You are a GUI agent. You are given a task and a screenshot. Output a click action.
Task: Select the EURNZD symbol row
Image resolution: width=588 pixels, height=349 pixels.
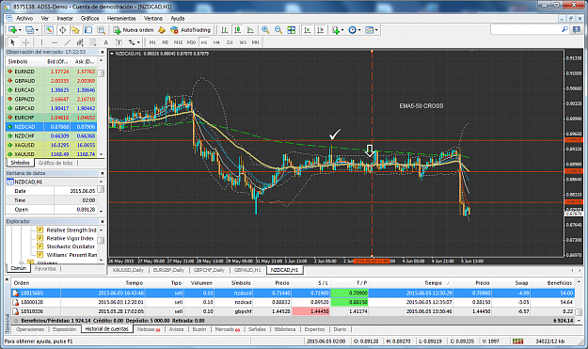(x=52, y=71)
